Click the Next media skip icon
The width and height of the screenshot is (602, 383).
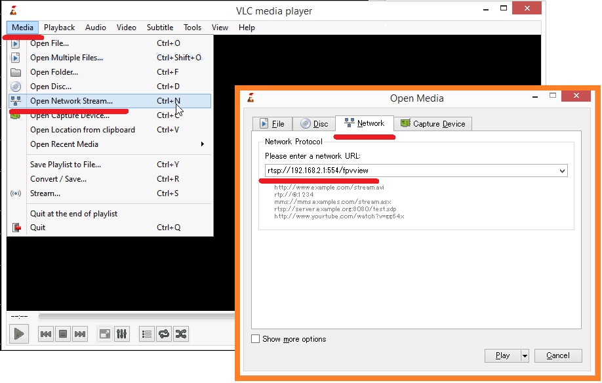point(80,334)
